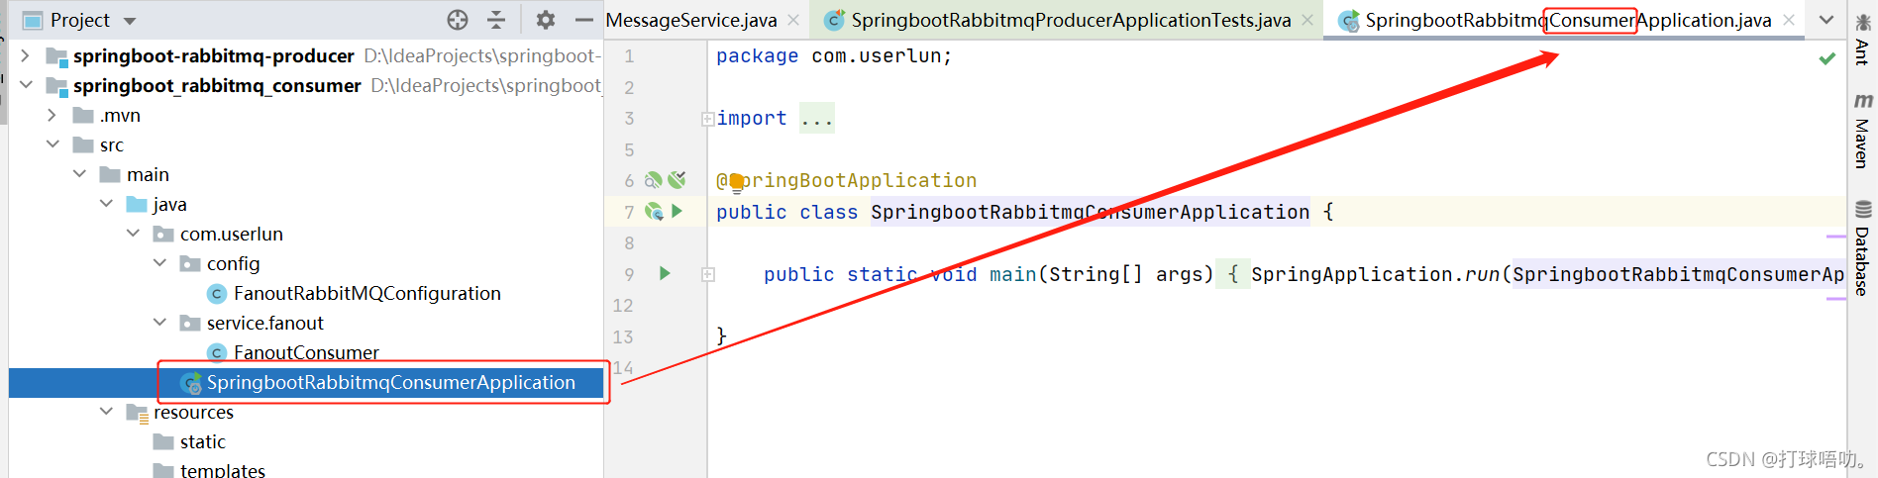Click line number 13 in gutter
Image resolution: width=1878 pixels, height=478 pixels.
click(623, 336)
